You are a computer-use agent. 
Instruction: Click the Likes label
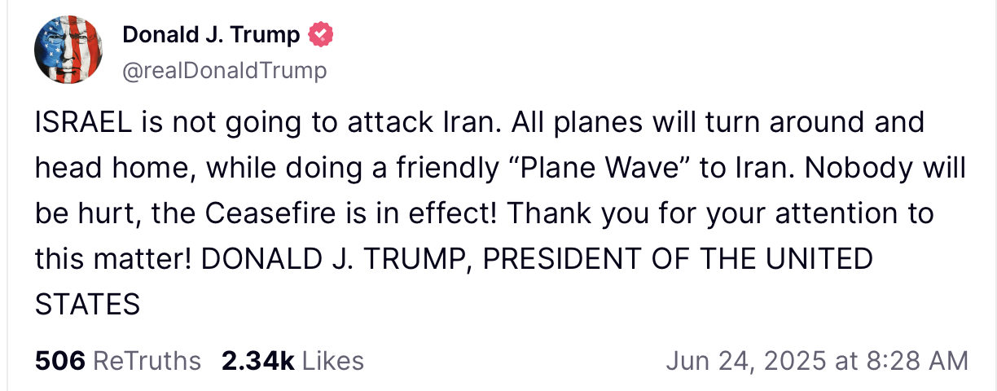(333, 360)
